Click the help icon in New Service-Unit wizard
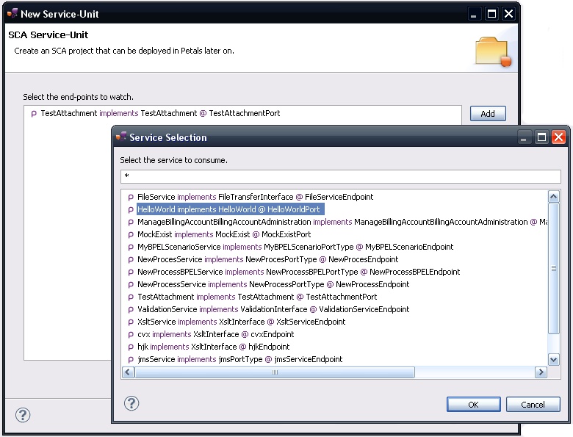573x437 pixels. click(23, 416)
